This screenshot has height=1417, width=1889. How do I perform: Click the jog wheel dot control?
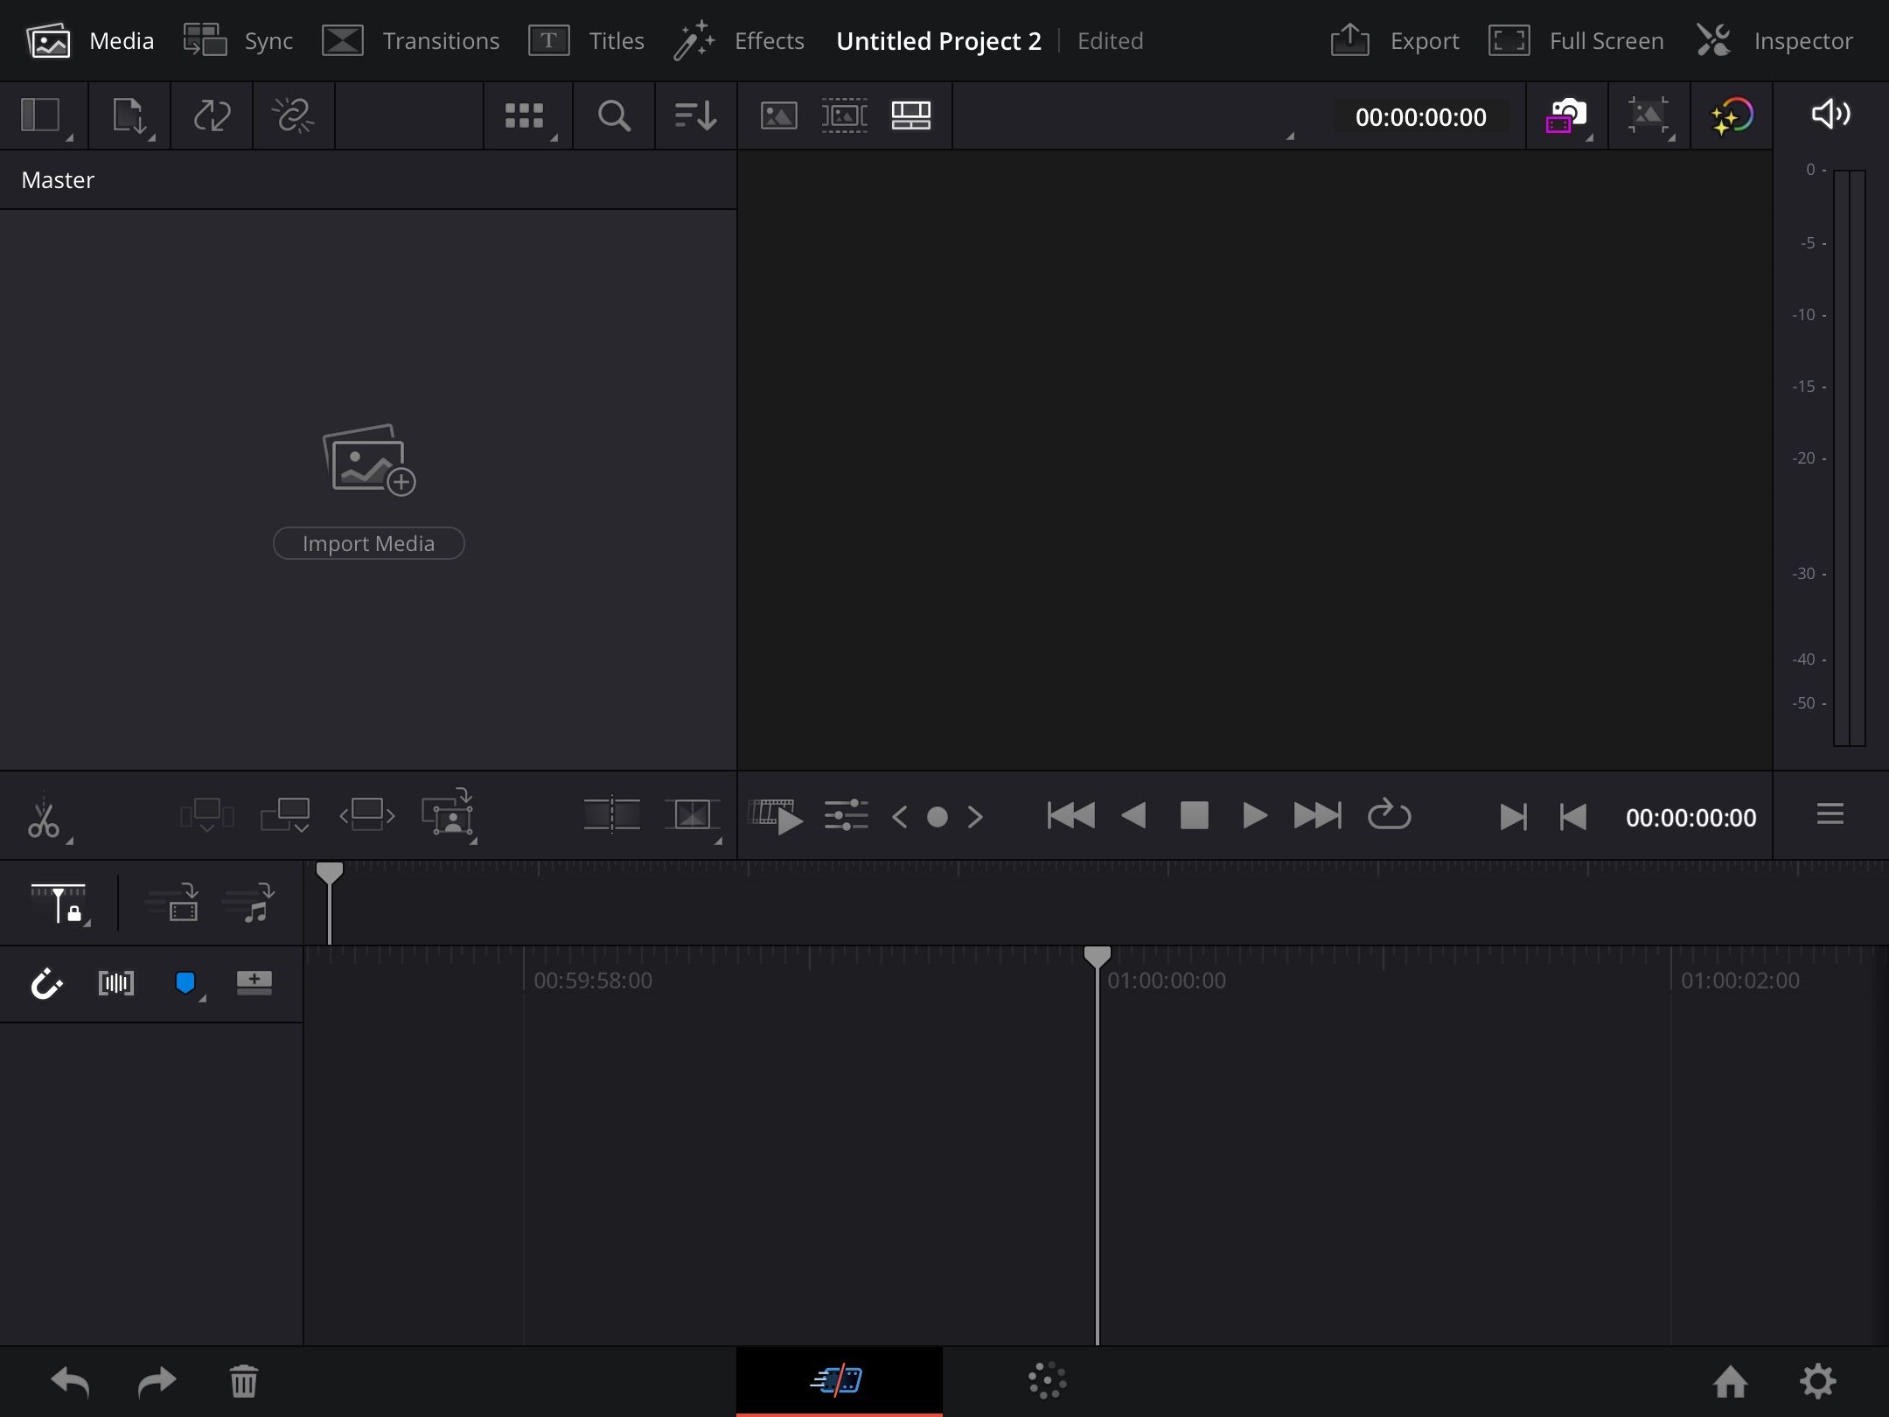pyautogui.click(x=937, y=817)
